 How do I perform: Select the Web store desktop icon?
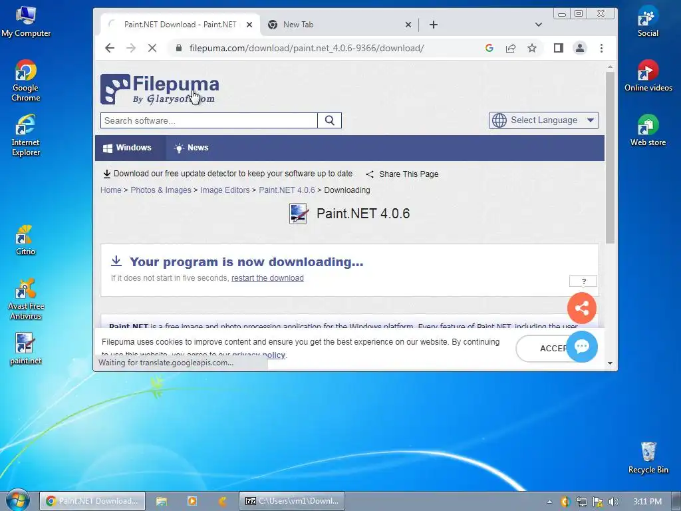648,130
